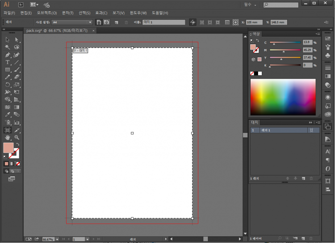Open the 문자(T) menu
335x243 pixels.
tap(68, 13)
